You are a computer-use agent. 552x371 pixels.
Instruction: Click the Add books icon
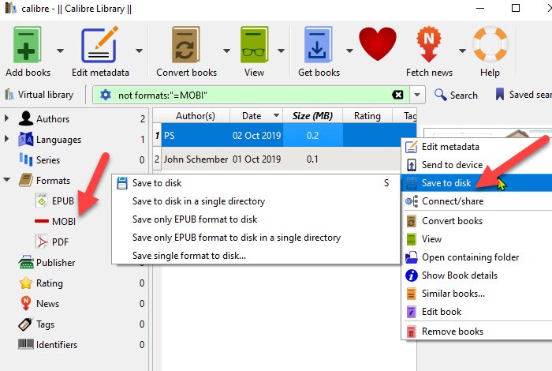click(x=28, y=45)
